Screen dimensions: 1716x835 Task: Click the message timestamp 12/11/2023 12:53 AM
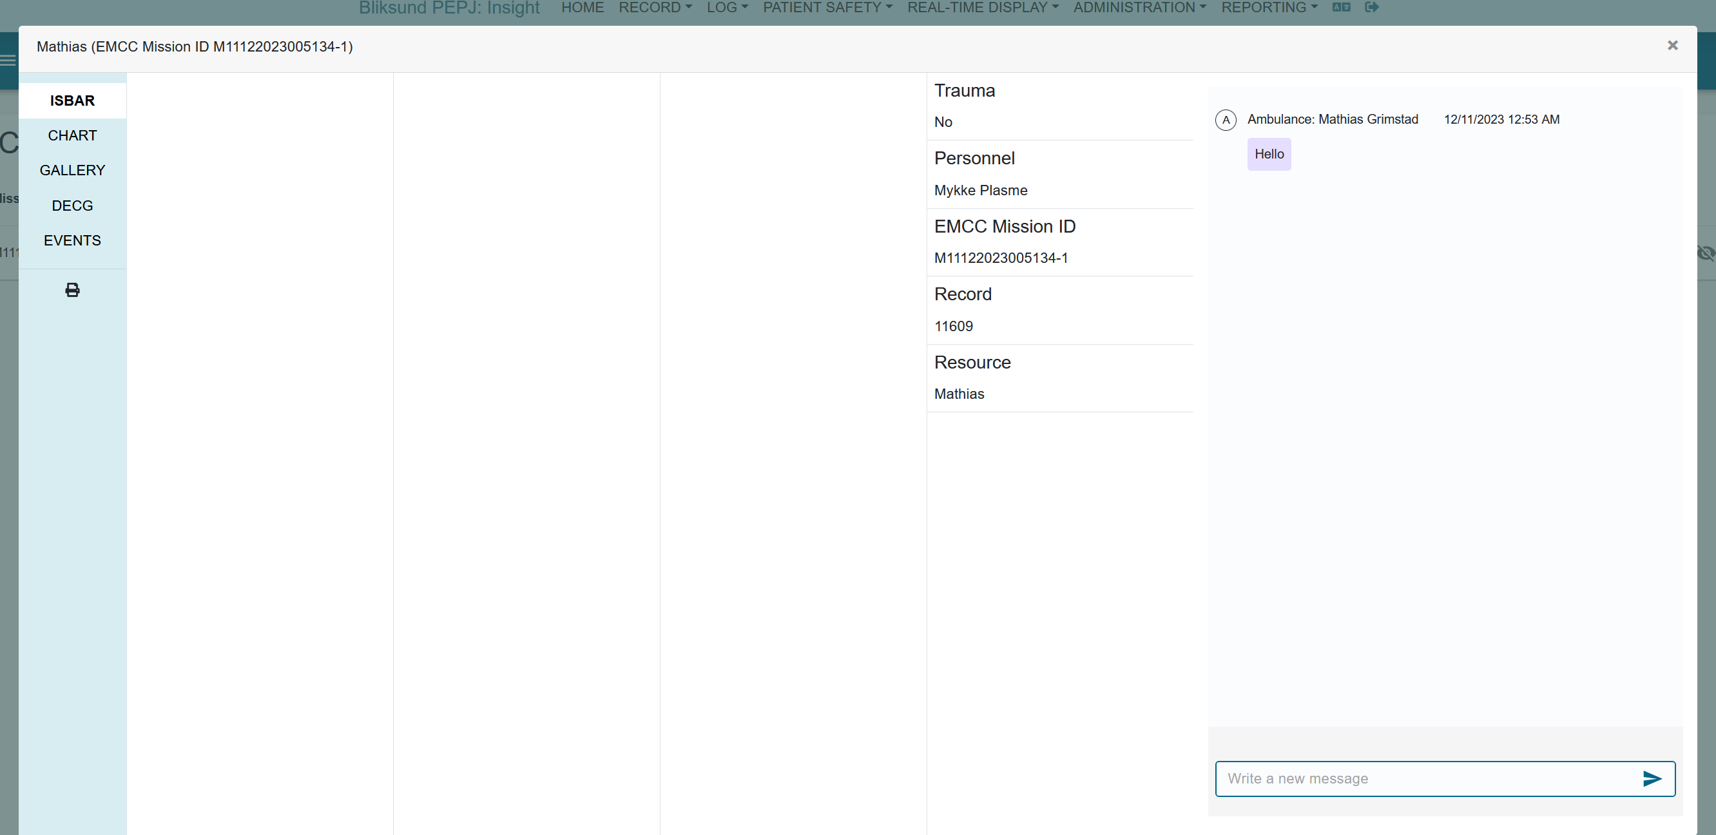tap(1501, 119)
